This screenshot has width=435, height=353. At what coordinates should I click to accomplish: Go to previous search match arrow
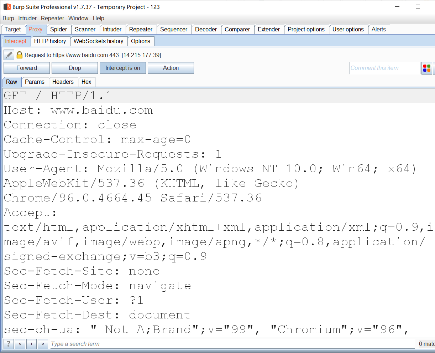(20, 344)
